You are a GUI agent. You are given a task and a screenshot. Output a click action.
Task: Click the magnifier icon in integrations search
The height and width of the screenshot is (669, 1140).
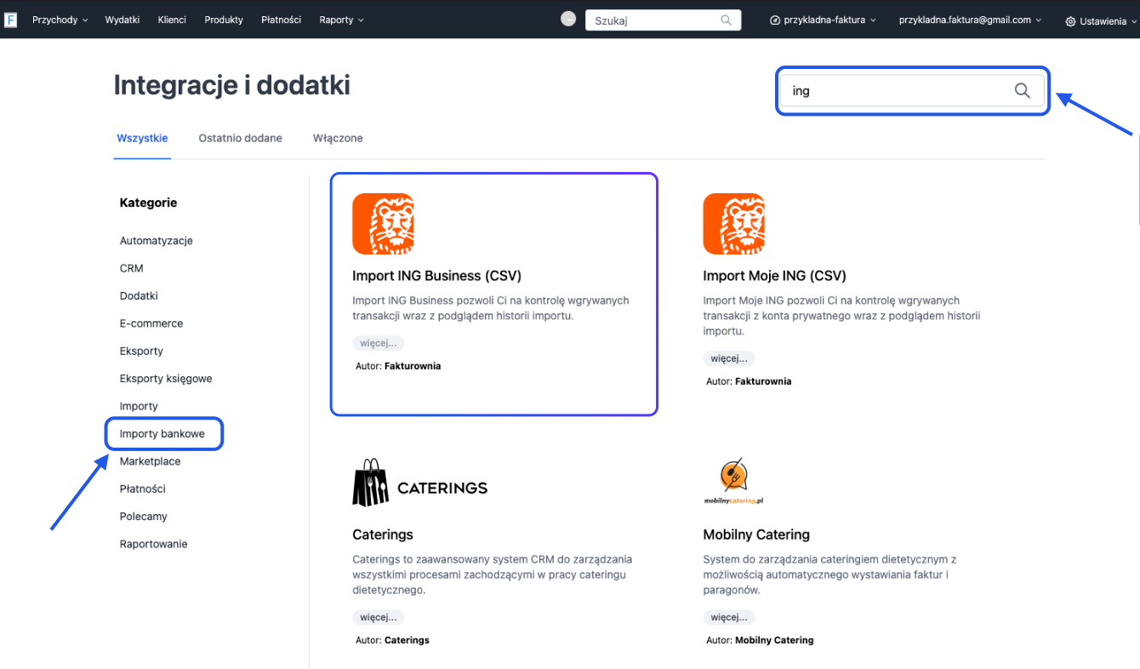[1022, 91]
